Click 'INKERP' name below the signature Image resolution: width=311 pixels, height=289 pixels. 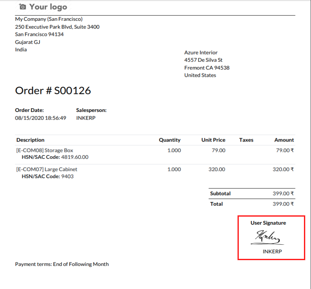click(x=272, y=252)
